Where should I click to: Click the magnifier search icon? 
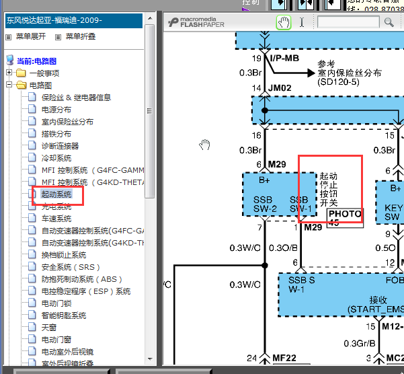(x=389, y=22)
